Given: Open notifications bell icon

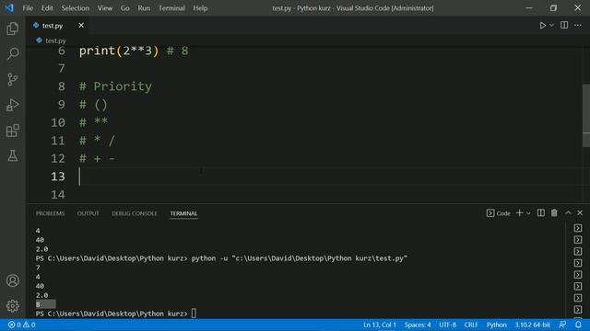Looking at the screenshot, I should tap(578, 325).
